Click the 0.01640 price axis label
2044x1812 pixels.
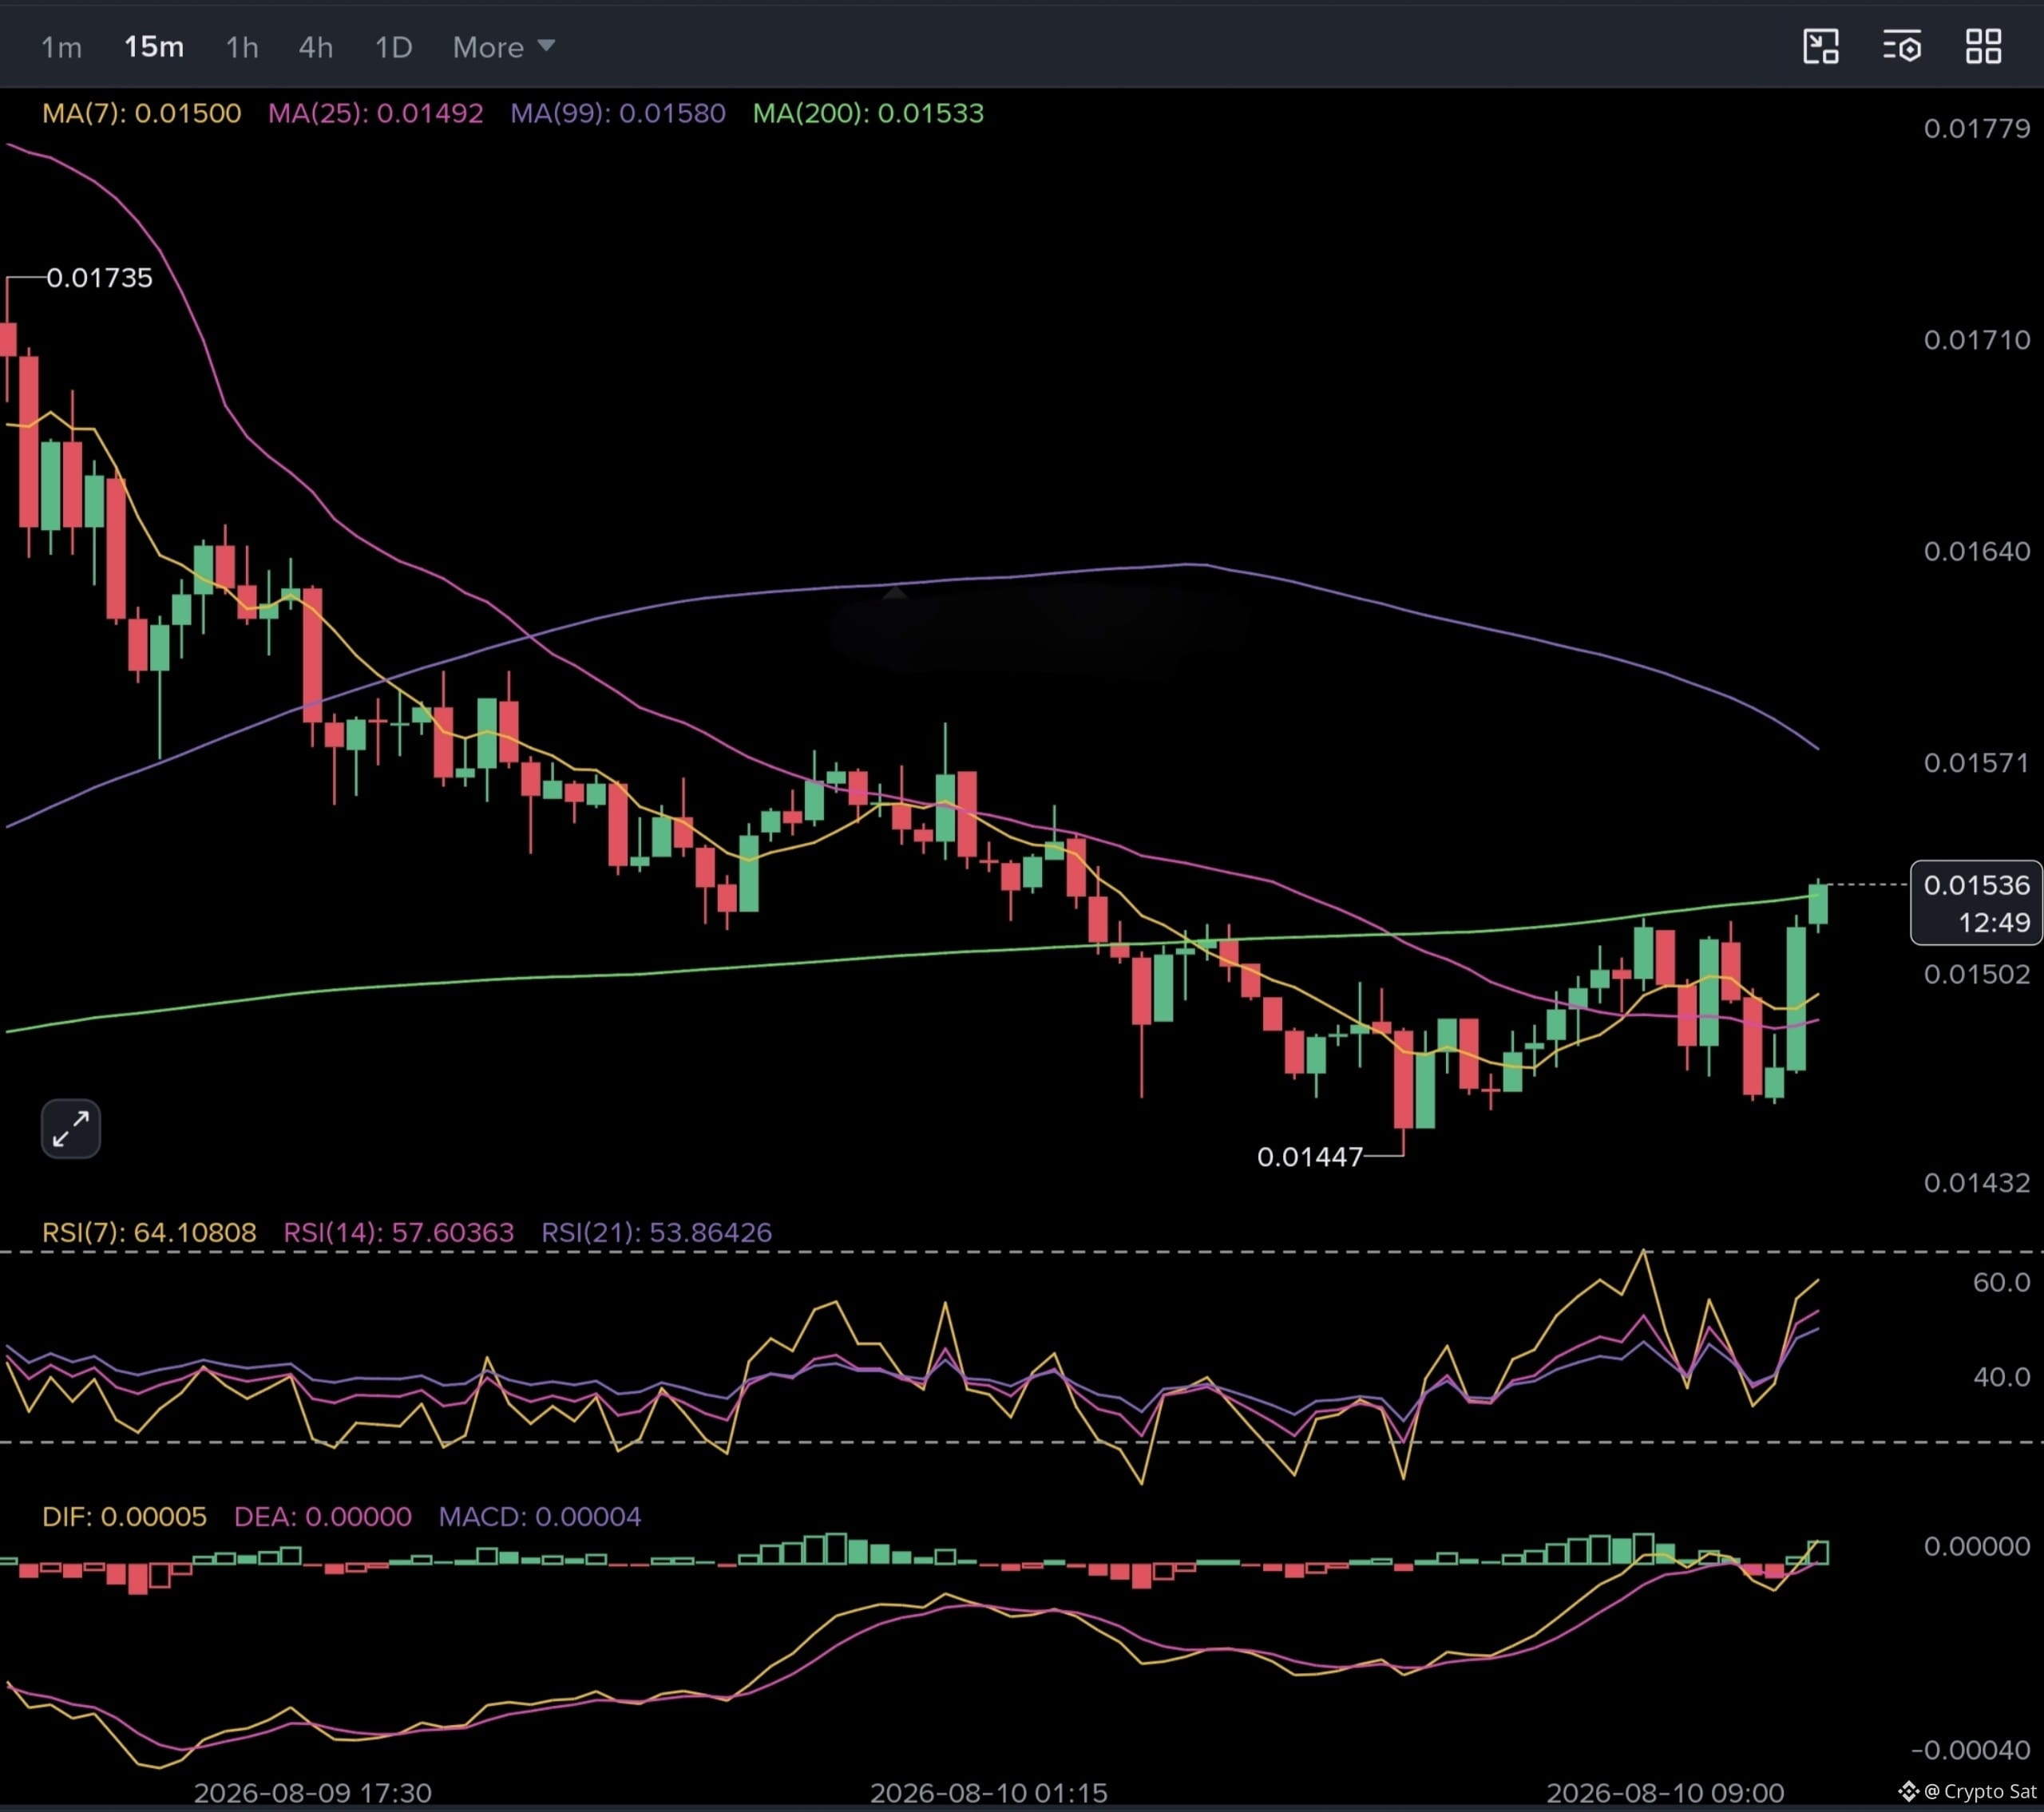[1976, 551]
